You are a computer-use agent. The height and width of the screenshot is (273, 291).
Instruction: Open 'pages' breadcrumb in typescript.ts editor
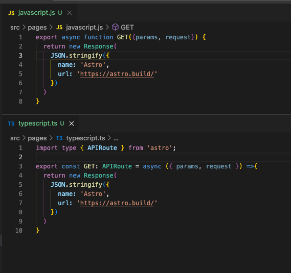37,138
